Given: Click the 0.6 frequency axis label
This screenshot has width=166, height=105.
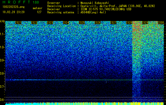Looking at the screenshot, I should click(2, 100).
